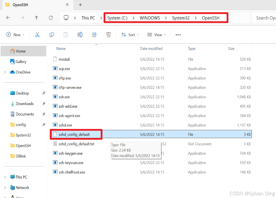Sort by Size column header
This screenshot has height=198, width=276.
click(231, 49)
